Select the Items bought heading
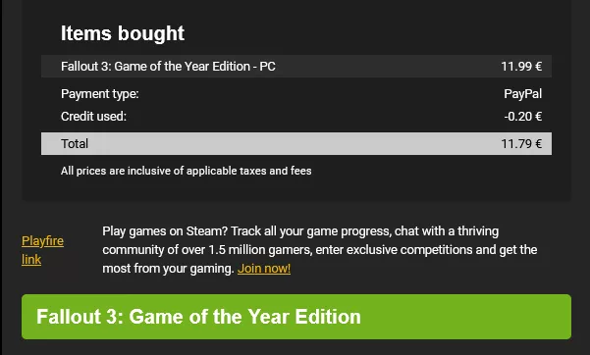 point(123,33)
